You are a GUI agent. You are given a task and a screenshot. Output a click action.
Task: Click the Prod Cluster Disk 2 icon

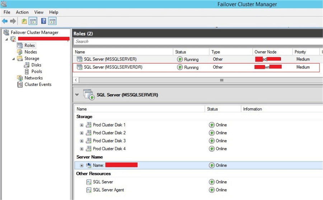pyautogui.click(x=89, y=133)
